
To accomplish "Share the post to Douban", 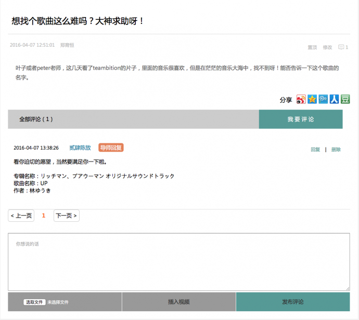I will (x=345, y=99).
